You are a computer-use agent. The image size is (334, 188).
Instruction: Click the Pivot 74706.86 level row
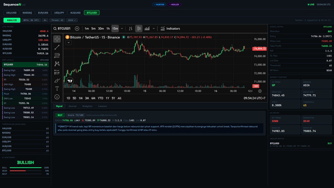click(x=25, y=94)
